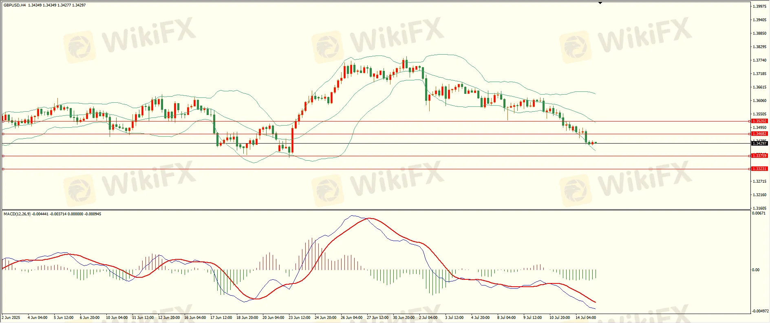The image size is (770, 323).
Task: Click the 1.37740 price axis label
Action: (759, 60)
